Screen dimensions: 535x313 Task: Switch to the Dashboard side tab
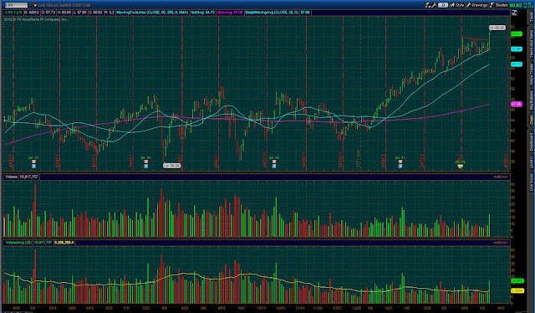point(532,141)
